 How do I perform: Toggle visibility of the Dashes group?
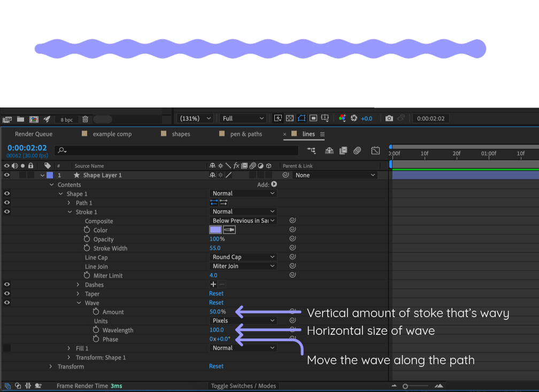coord(7,285)
